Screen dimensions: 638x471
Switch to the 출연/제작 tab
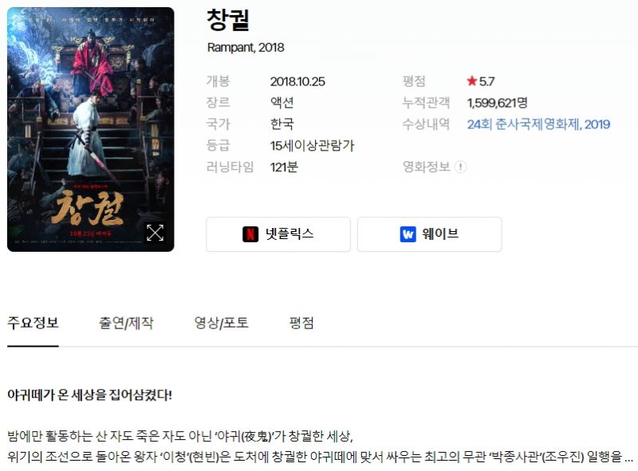(x=126, y=323)
